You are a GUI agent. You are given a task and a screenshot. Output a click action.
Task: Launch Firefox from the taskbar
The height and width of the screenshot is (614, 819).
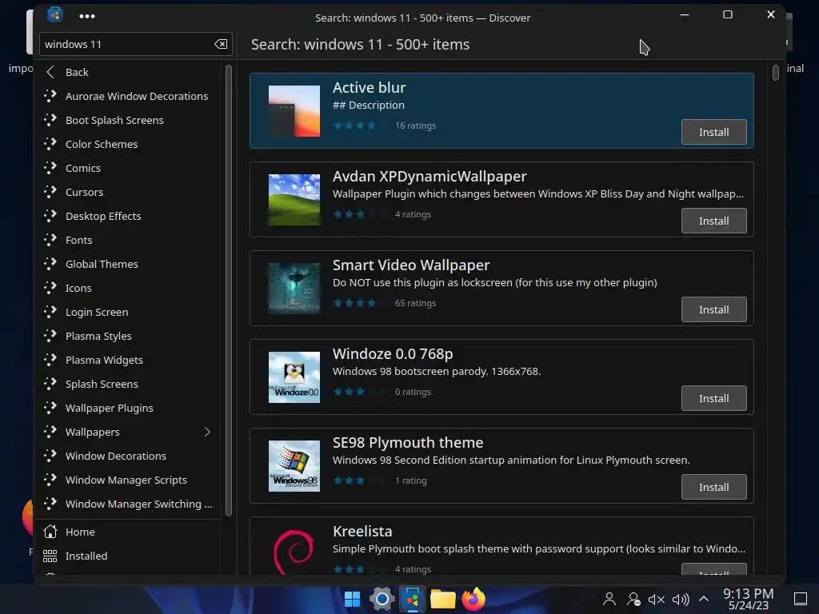point(473,600)
